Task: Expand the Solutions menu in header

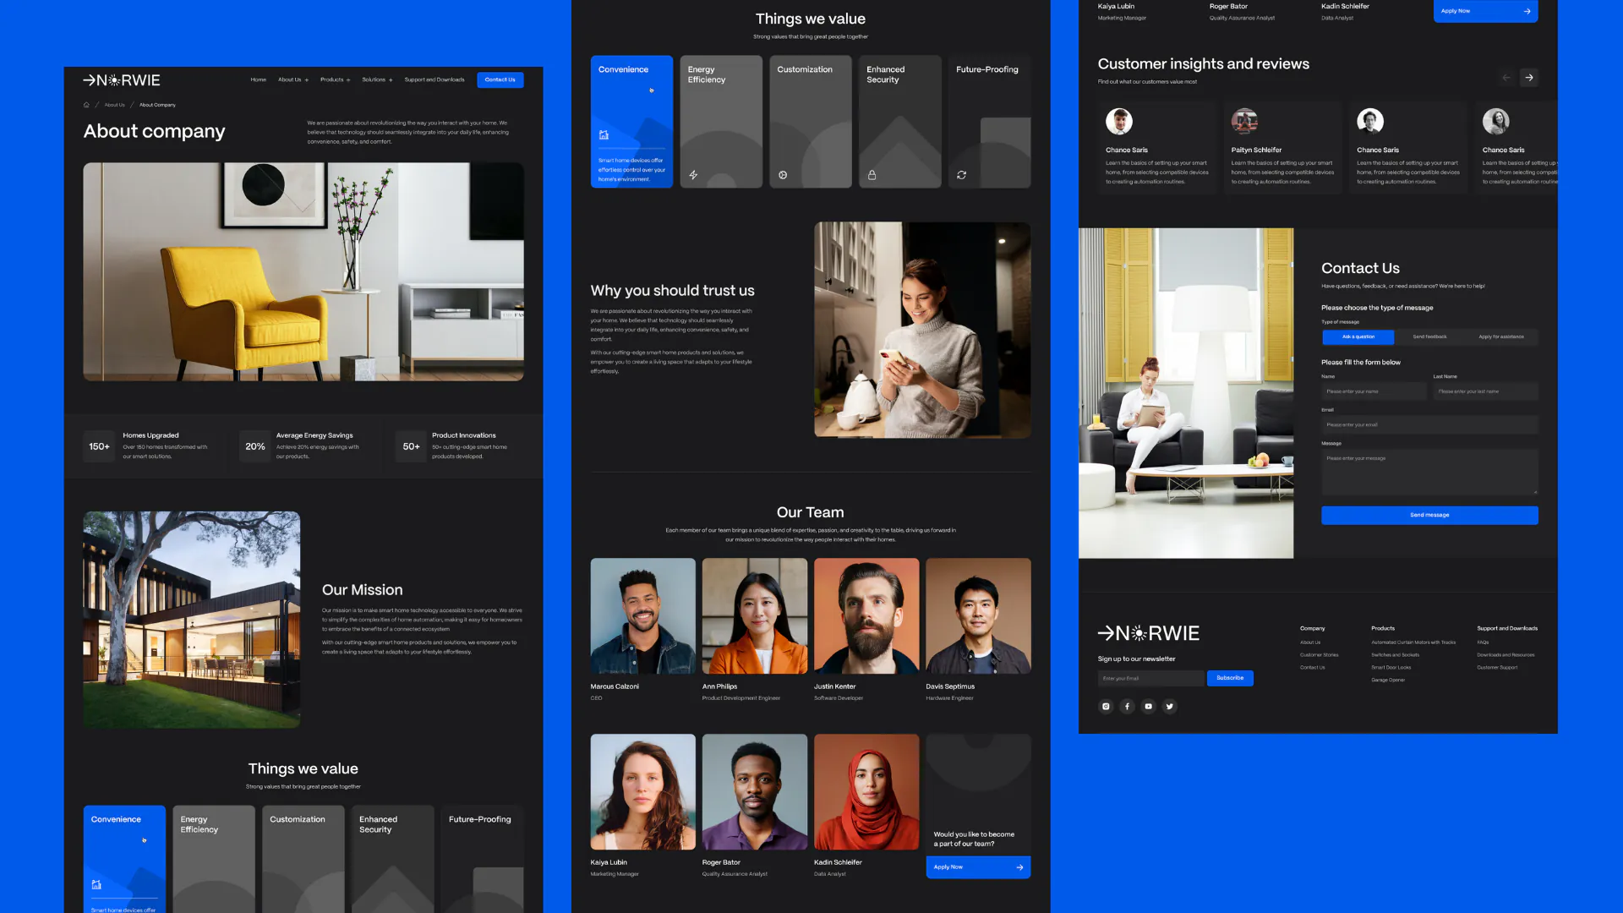Action: point(377,80)
